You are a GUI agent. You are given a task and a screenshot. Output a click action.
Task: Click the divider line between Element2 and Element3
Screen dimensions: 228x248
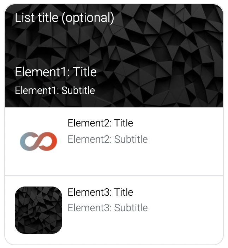click(114, 176)
